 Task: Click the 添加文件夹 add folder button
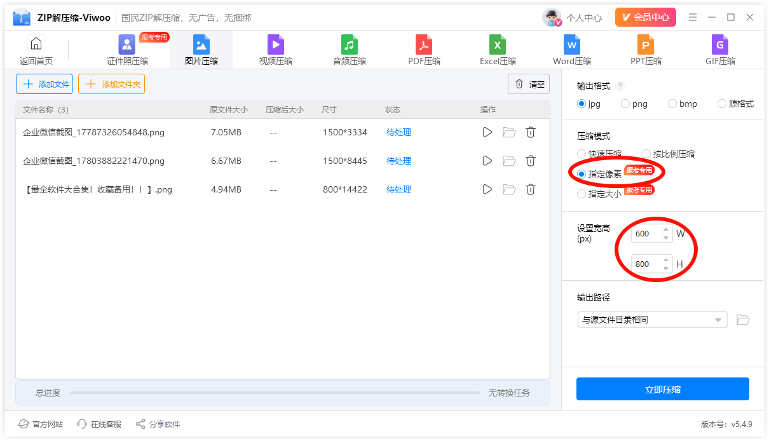point(111,84)
